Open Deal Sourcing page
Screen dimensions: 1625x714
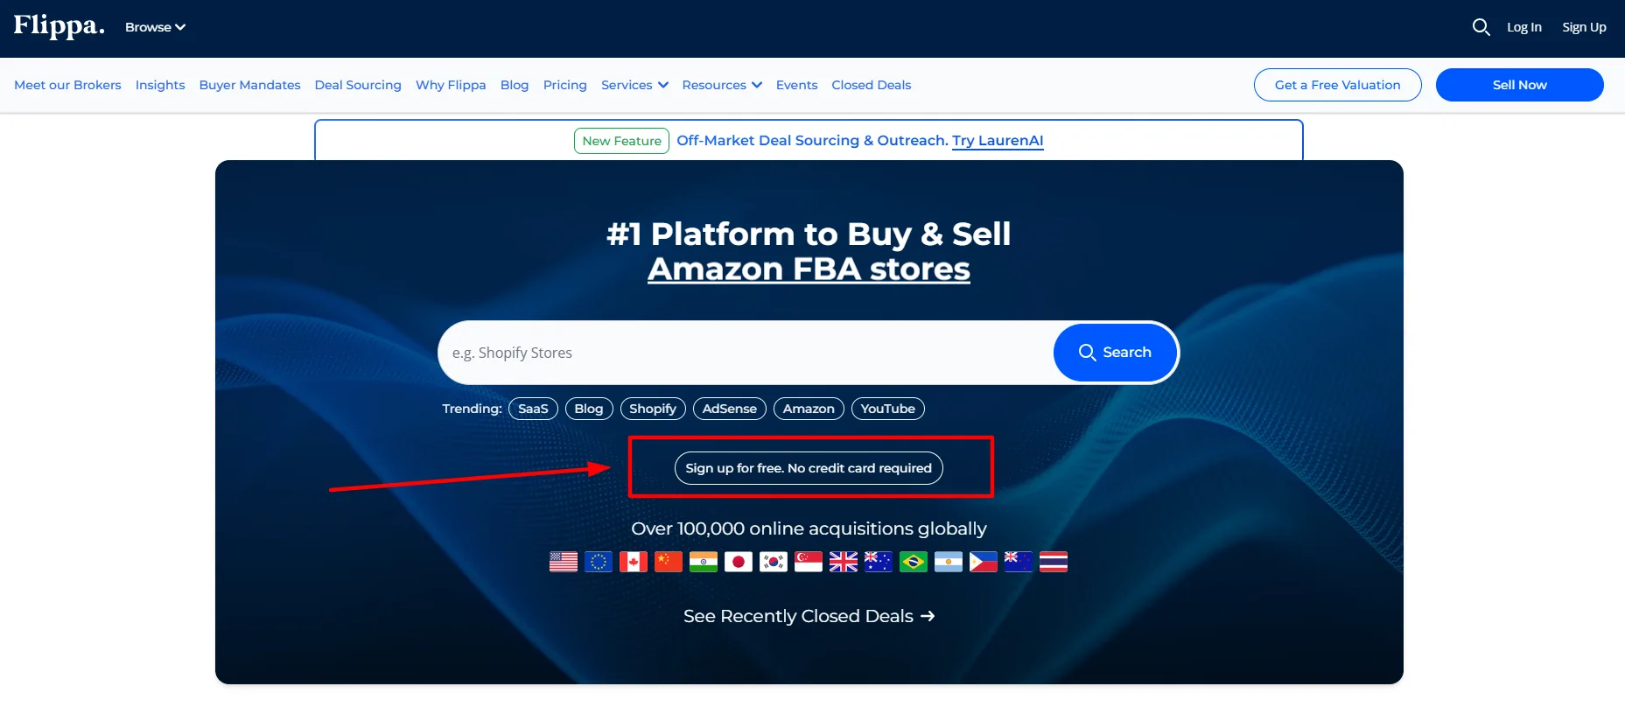pos(358,85)
